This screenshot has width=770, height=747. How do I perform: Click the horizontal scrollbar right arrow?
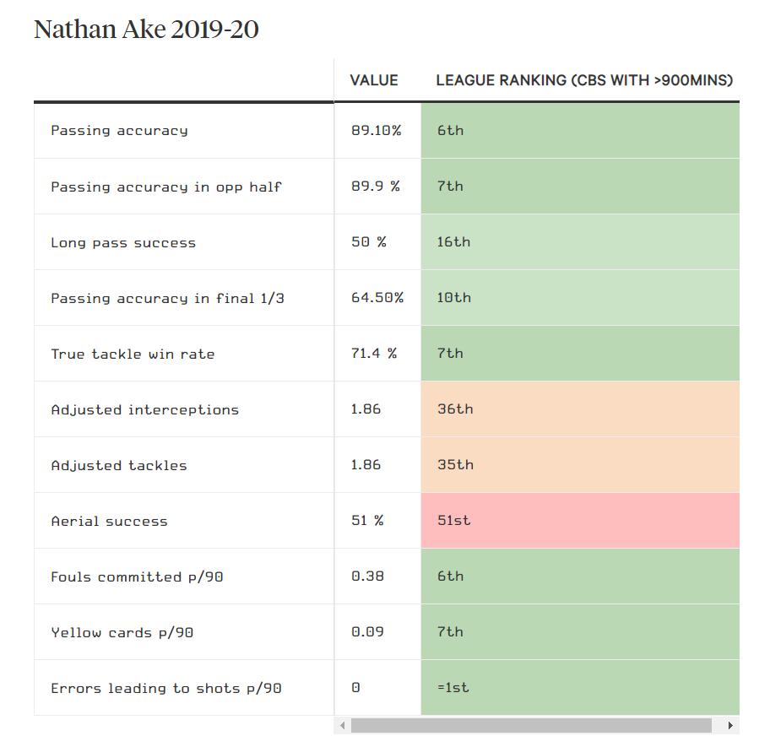pyautogui.click(x=730, y=726)
